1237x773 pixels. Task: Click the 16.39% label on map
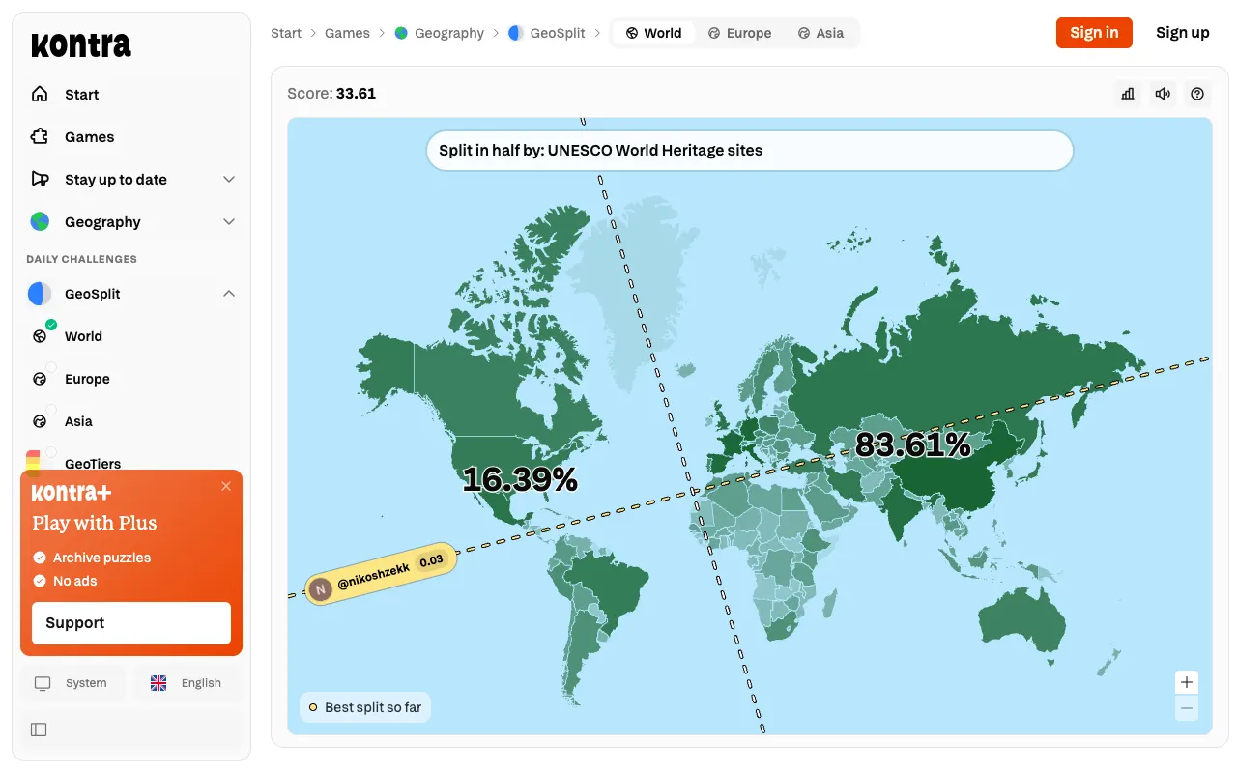pos(520,479)
